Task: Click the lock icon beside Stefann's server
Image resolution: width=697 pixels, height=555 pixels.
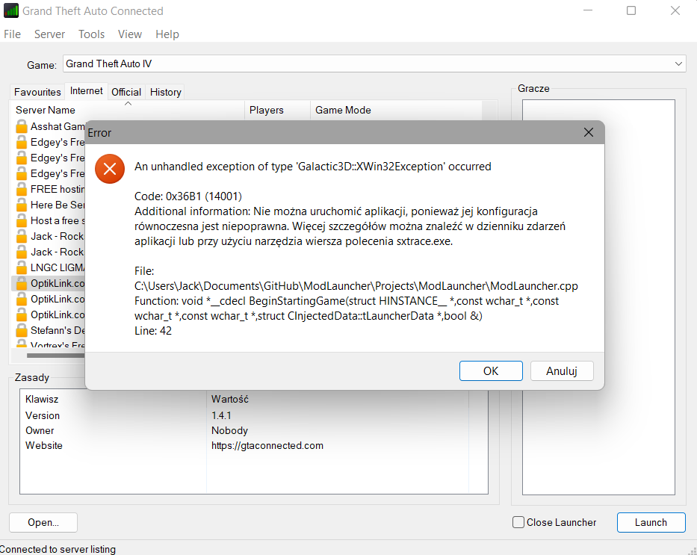Action: point(22,329)
